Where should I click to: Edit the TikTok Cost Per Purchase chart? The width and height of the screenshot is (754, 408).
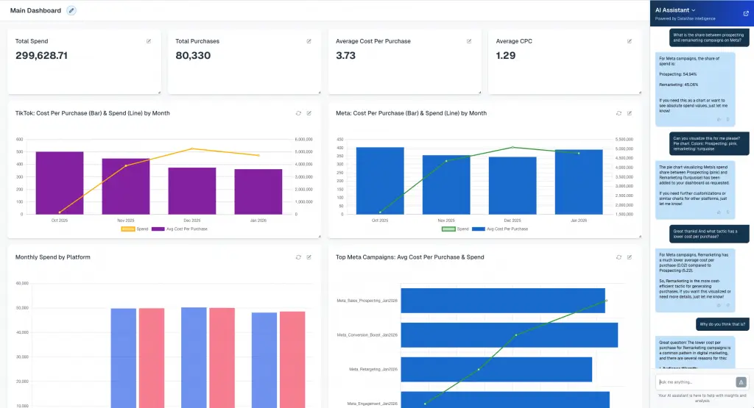pyautogui.click(x=309, y=113)
